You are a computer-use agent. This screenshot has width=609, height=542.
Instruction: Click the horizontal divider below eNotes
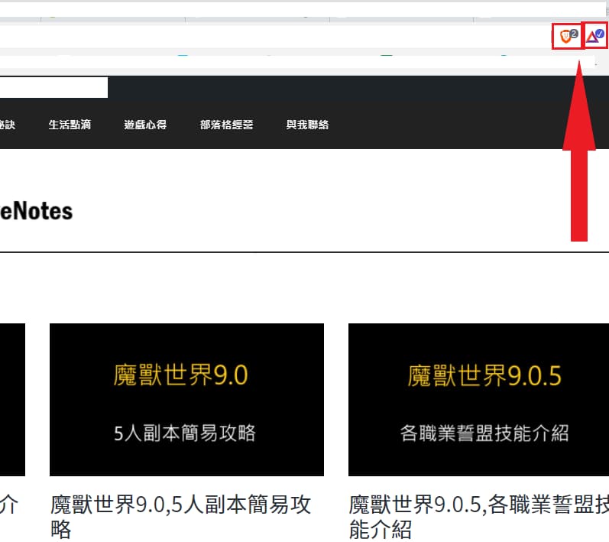304,252
